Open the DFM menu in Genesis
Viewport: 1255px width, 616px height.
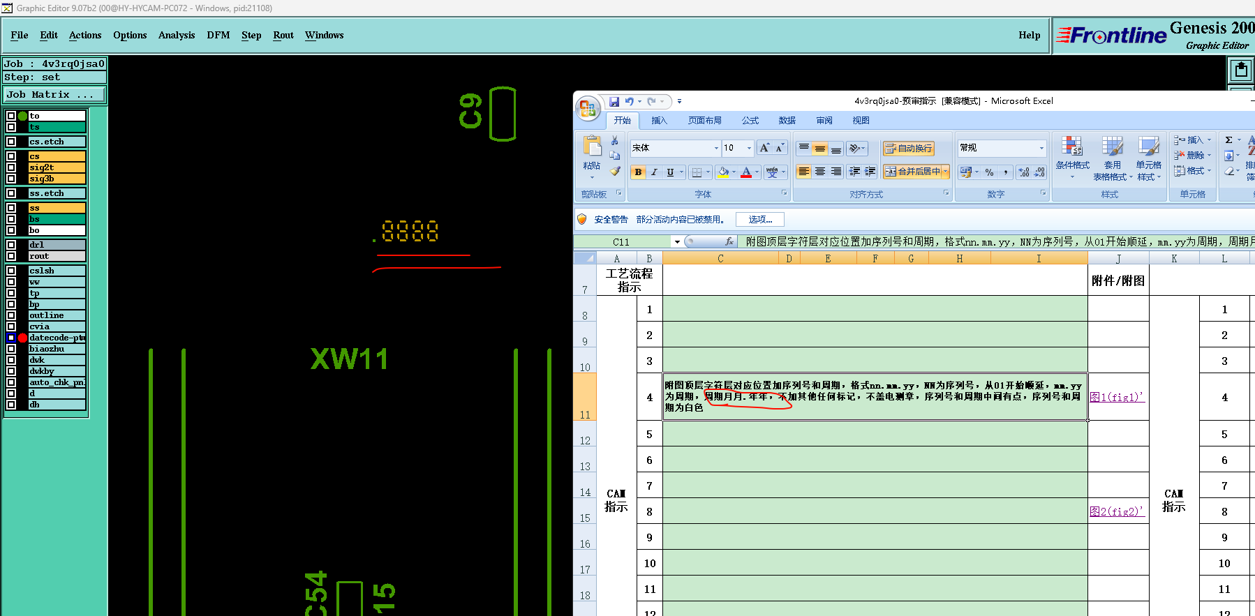(x=218, y=35)
